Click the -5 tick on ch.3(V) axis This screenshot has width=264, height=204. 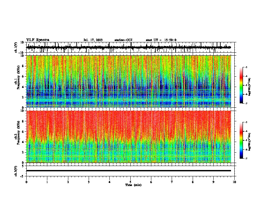[x=22, y=176]
